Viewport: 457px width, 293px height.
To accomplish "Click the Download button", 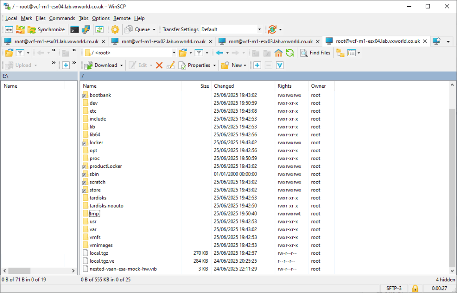I will point(102,65).
